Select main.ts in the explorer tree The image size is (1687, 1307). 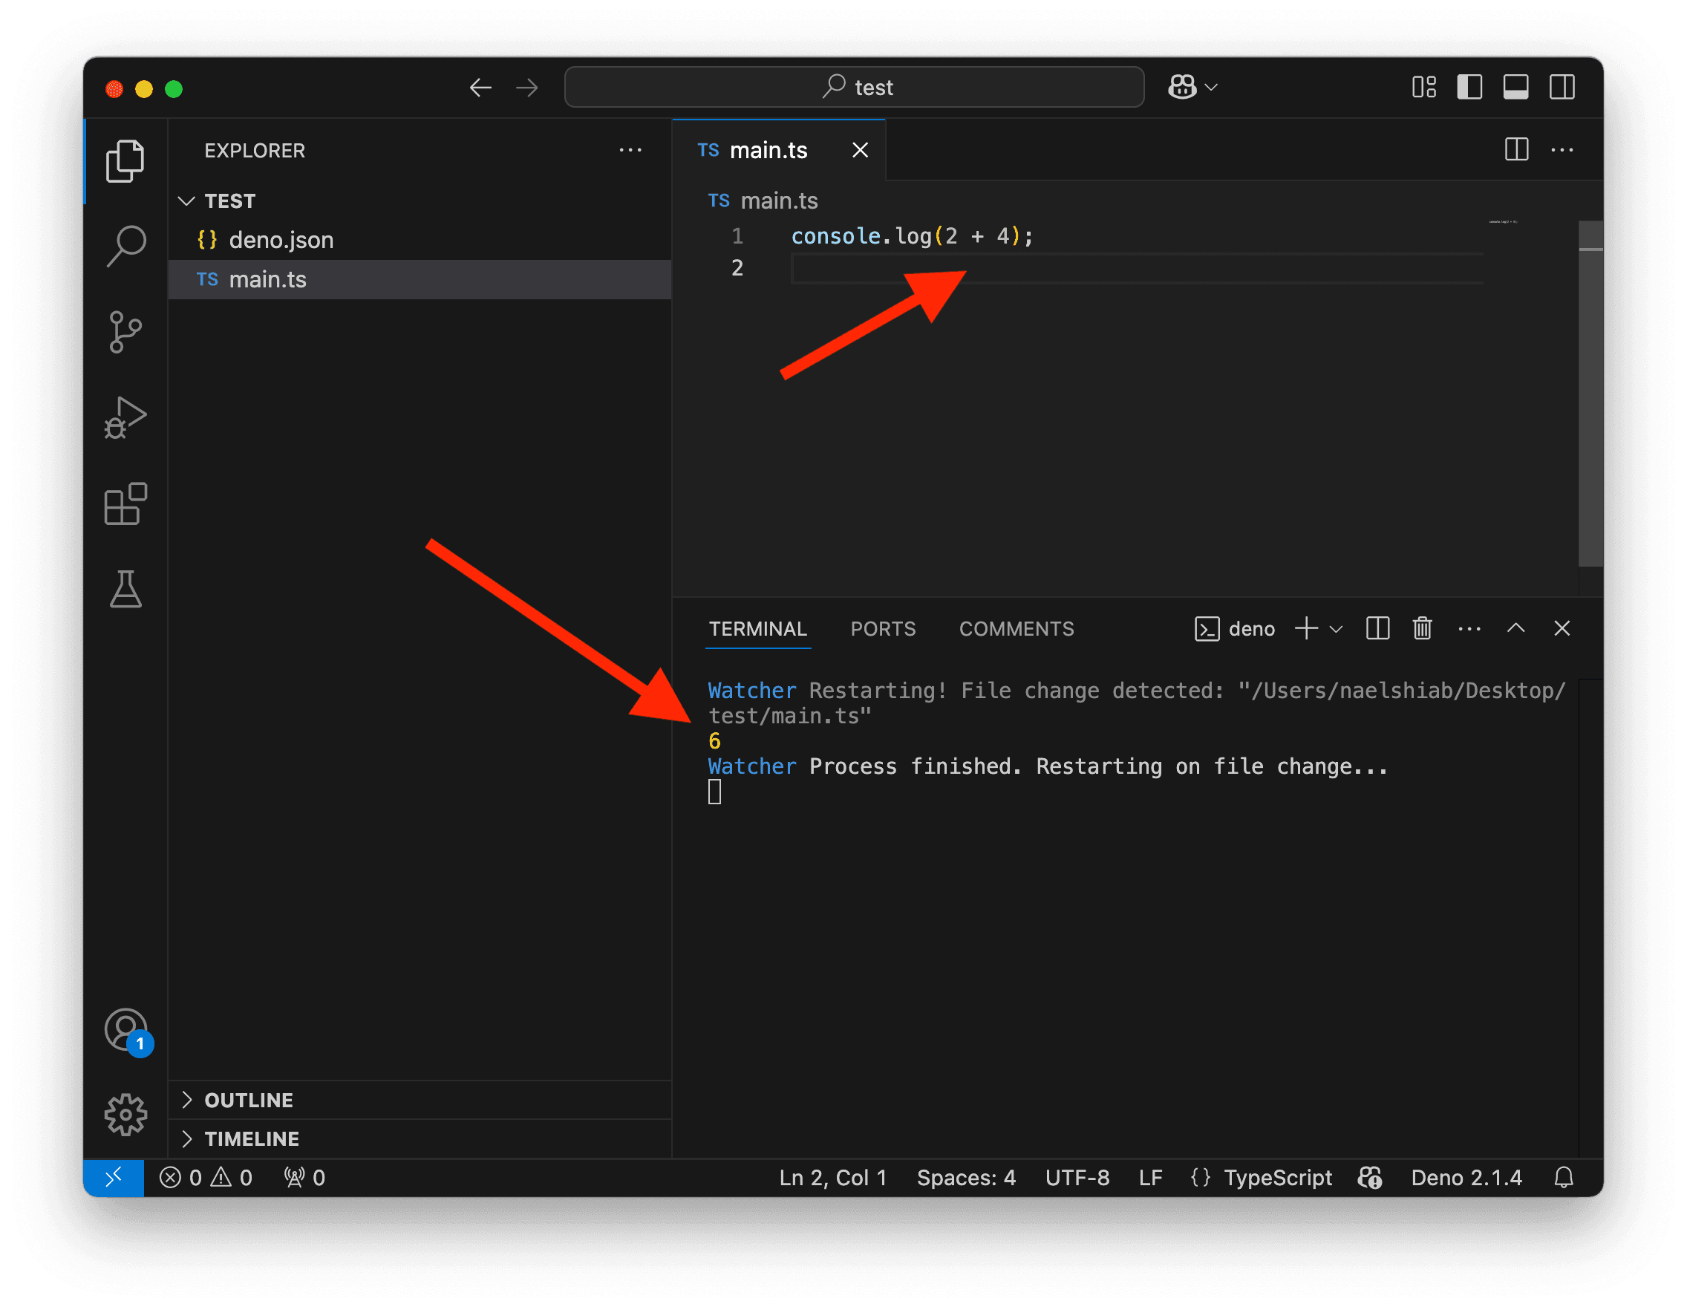(x=420, y=279)
